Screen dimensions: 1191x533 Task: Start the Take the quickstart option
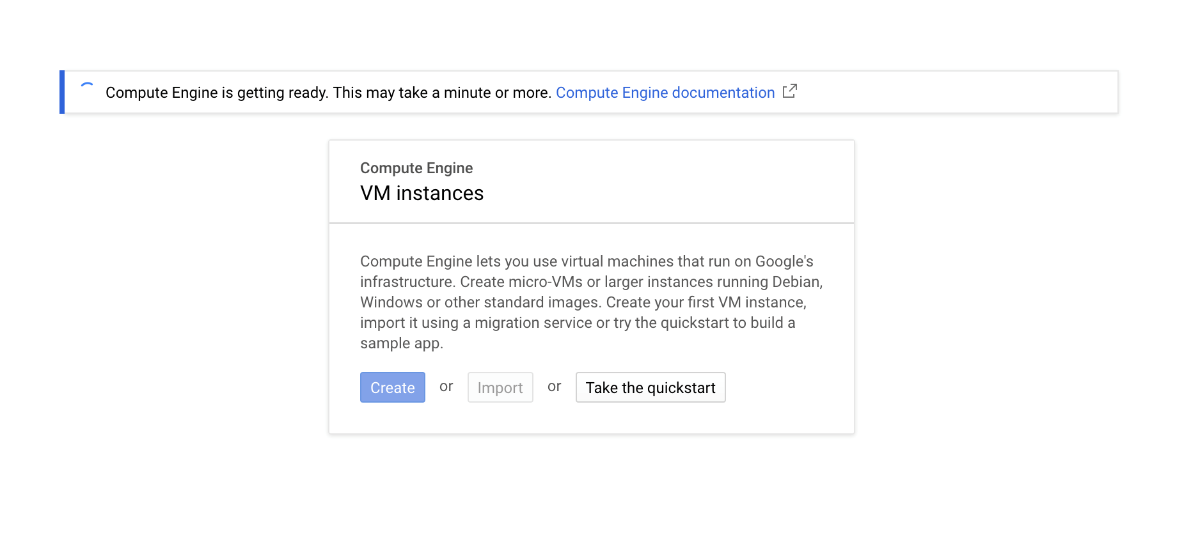651,387
